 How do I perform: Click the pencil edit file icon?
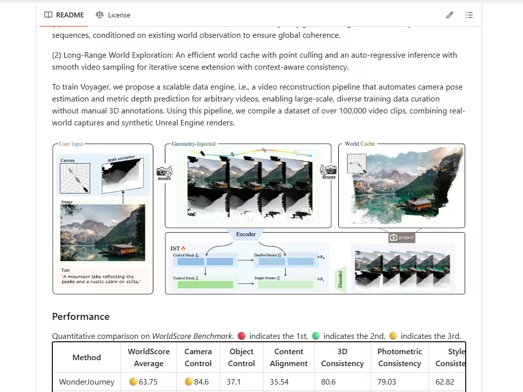tap(450, 15)
